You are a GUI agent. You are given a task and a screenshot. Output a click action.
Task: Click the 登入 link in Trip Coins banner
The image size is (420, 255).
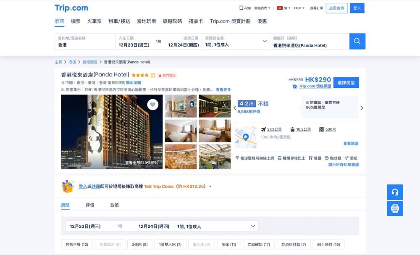tap(83, 187)
